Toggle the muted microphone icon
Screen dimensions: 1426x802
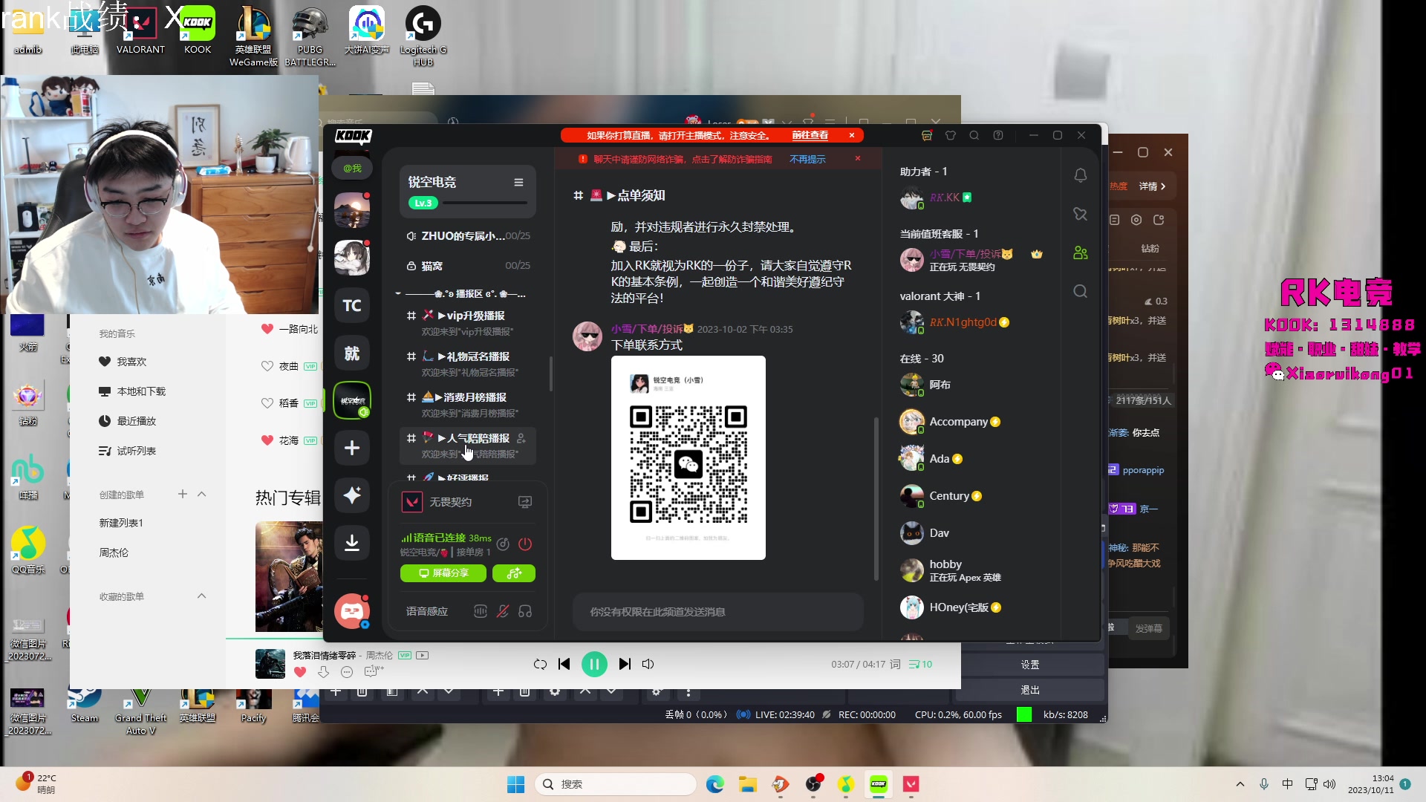[503, 611]
